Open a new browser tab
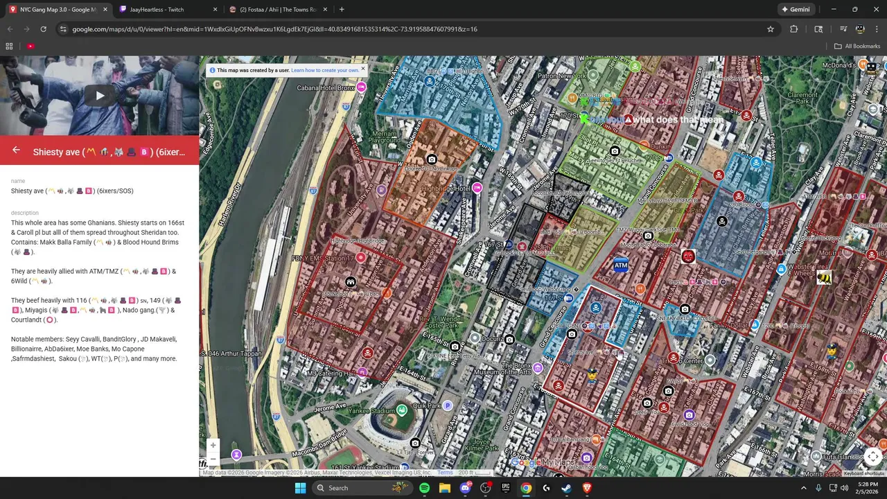The height and width of the screenshot is (499, 887). tap(342, 10)
